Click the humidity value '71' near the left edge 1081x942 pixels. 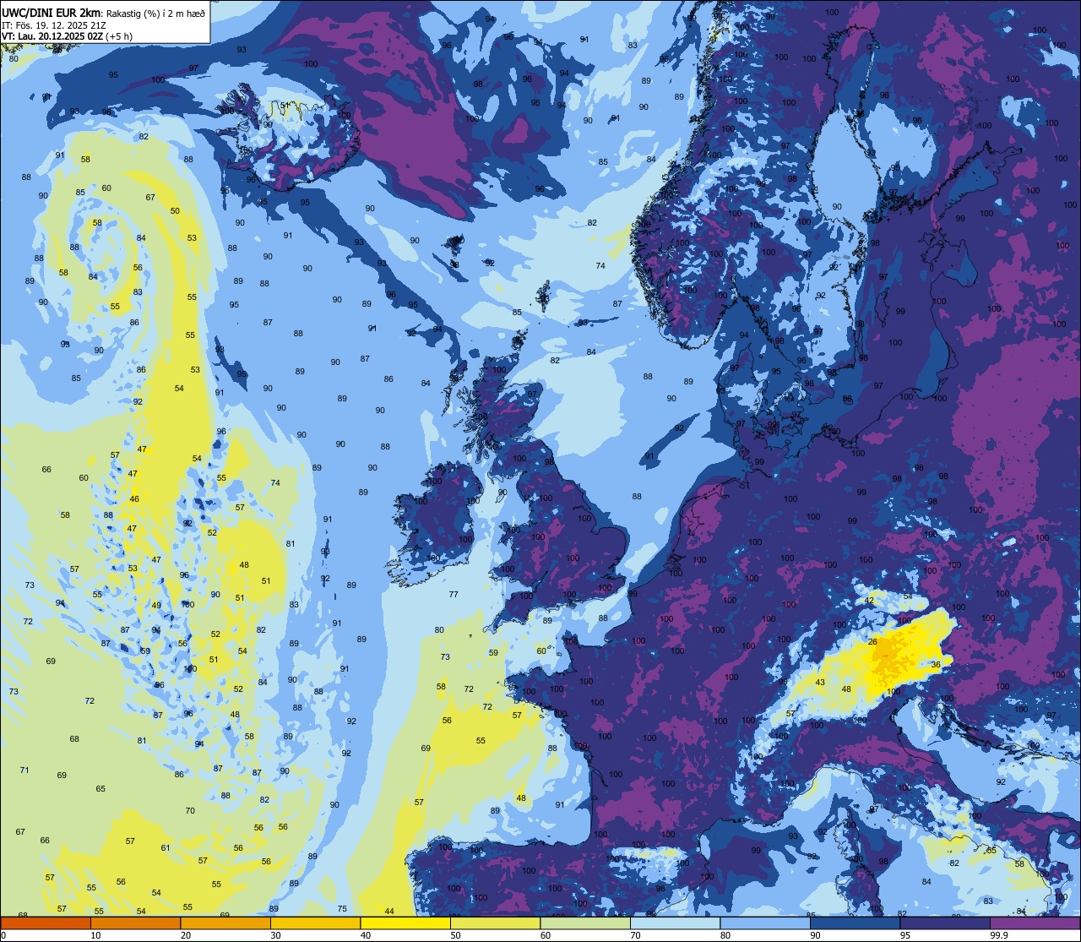24,770
